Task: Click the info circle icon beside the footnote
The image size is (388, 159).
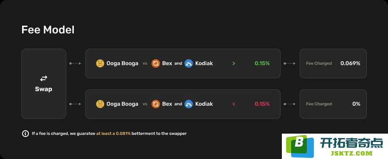Action: tap(25, 134)
